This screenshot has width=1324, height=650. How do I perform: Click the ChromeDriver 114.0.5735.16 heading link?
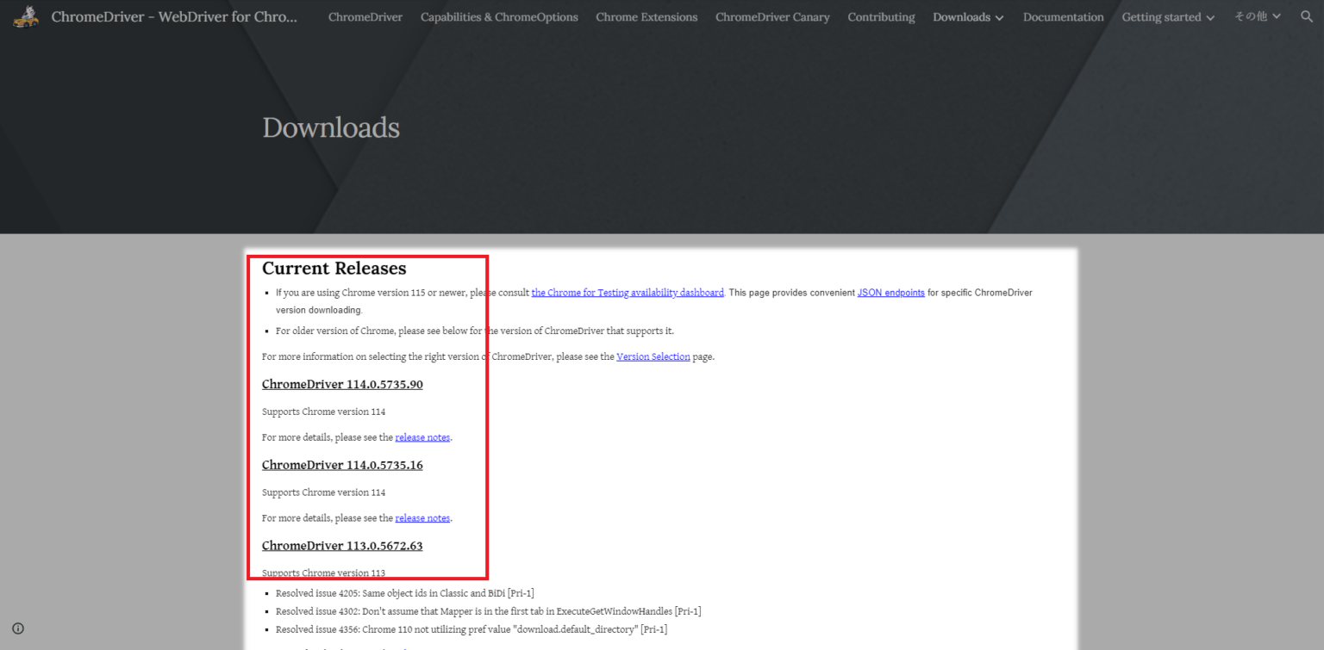pos(342,465)
